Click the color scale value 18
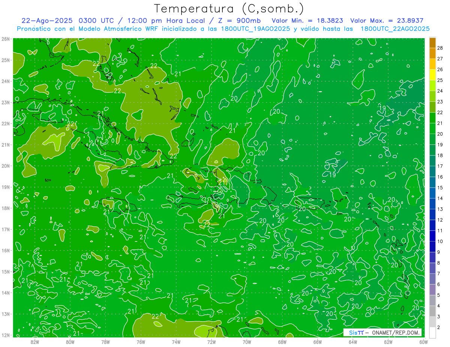Image resolution: width=450 pixels, height=347 pixels. point(440,155)
